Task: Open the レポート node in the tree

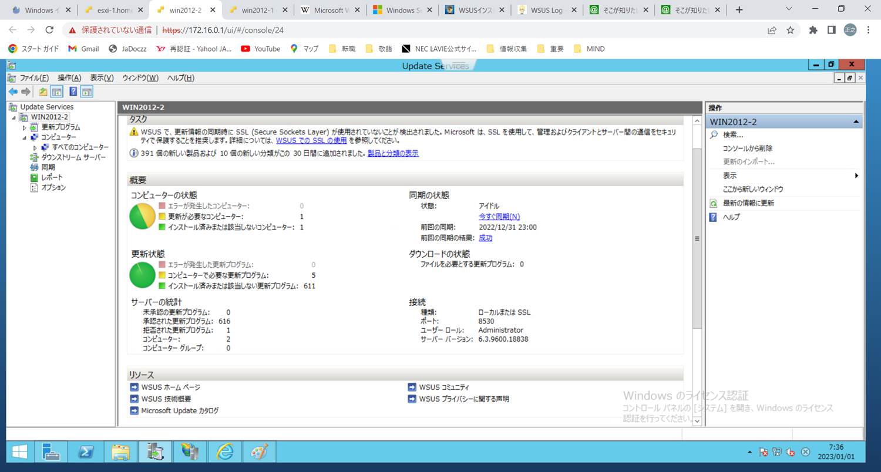Action: 52,177
